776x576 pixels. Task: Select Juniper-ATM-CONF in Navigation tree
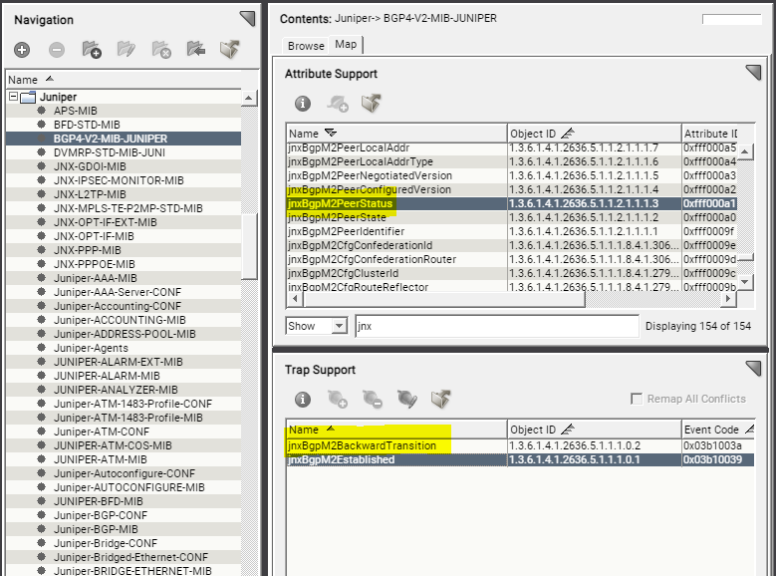pyautogui.click(x=101, y=432)
